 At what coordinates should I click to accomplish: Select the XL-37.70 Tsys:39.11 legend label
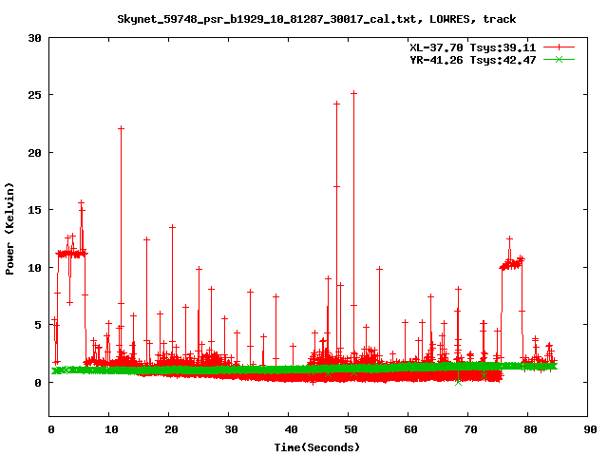(473, 47)
